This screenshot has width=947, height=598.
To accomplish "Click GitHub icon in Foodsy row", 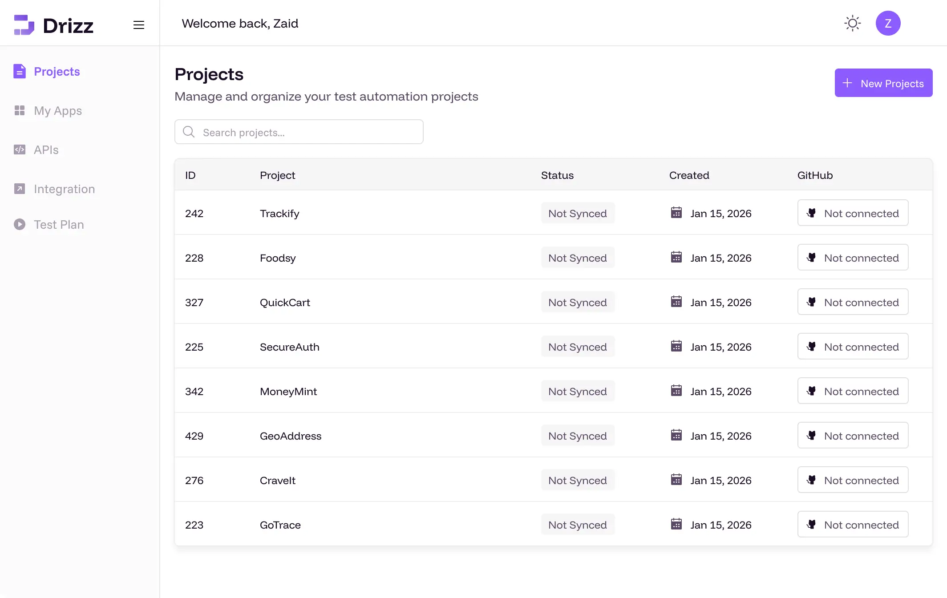I will pyautogui.click(x=811, y=257).
